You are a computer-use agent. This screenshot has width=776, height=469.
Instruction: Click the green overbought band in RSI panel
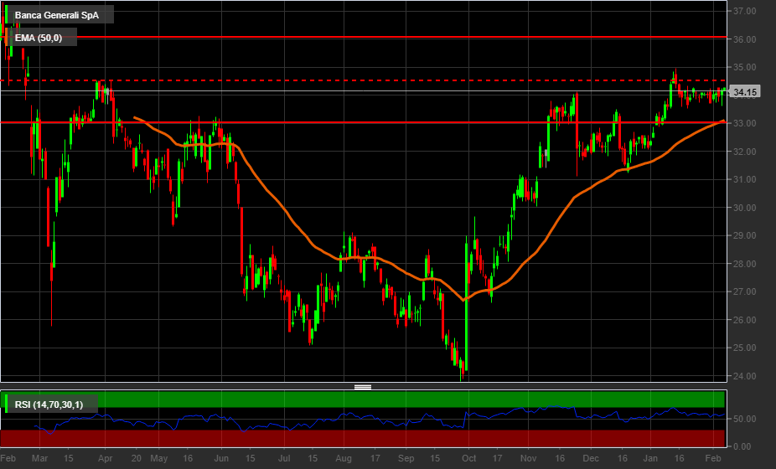[363, 399]
